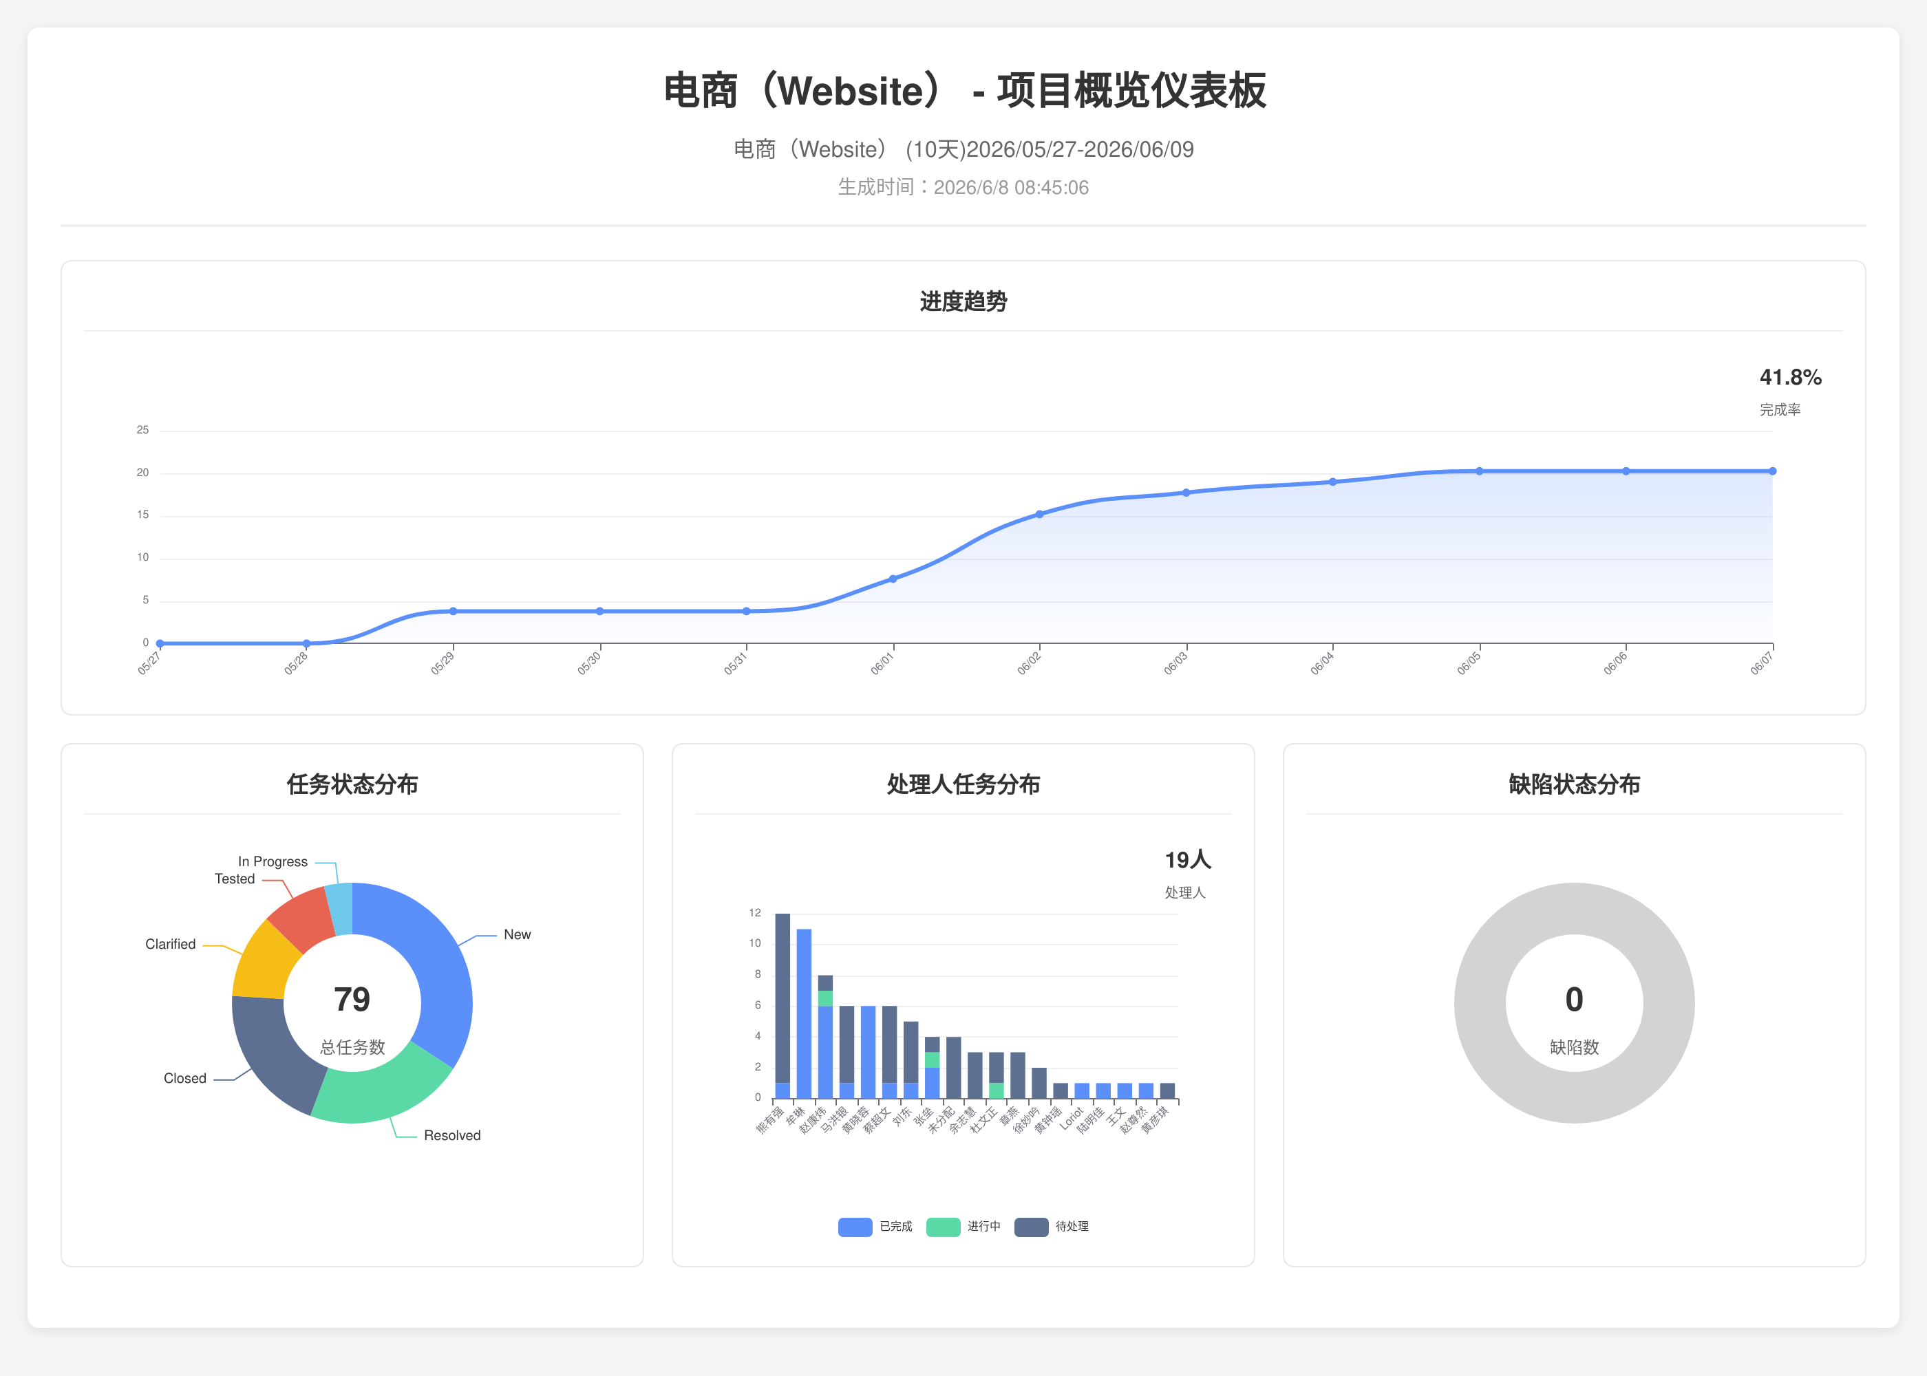Screen dimensions: 1927x1376
Task: Toggle the 已完成 legend series
Action: click(x=875, y=1226)
